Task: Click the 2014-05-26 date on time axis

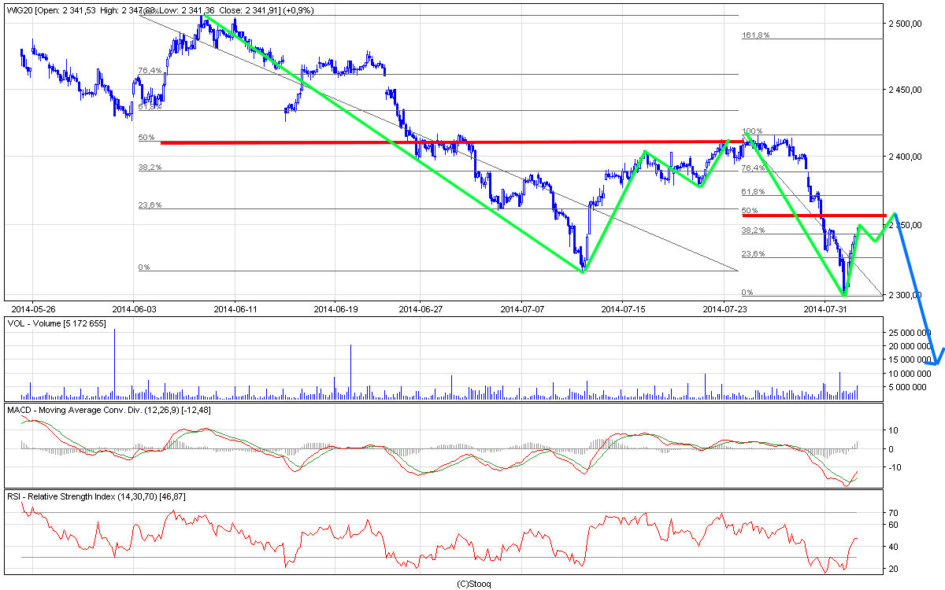Action: coord(33,309)
